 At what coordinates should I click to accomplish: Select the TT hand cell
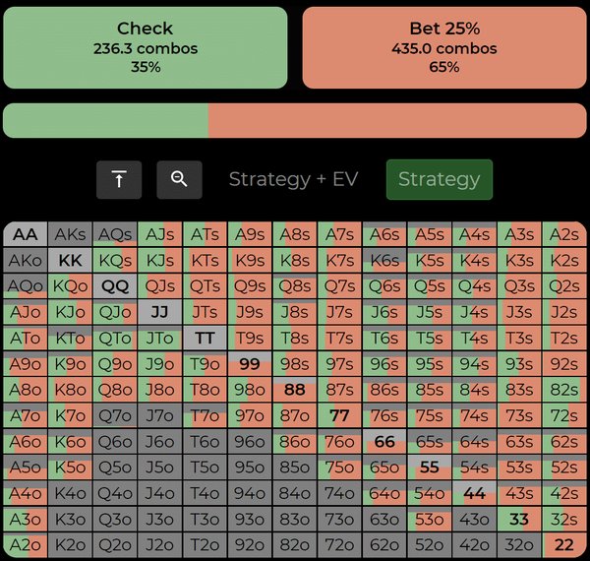[205, 338]
